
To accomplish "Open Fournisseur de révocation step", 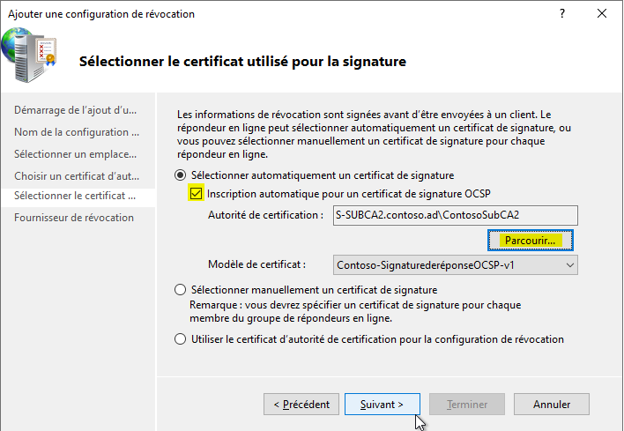I will [74, 218].
